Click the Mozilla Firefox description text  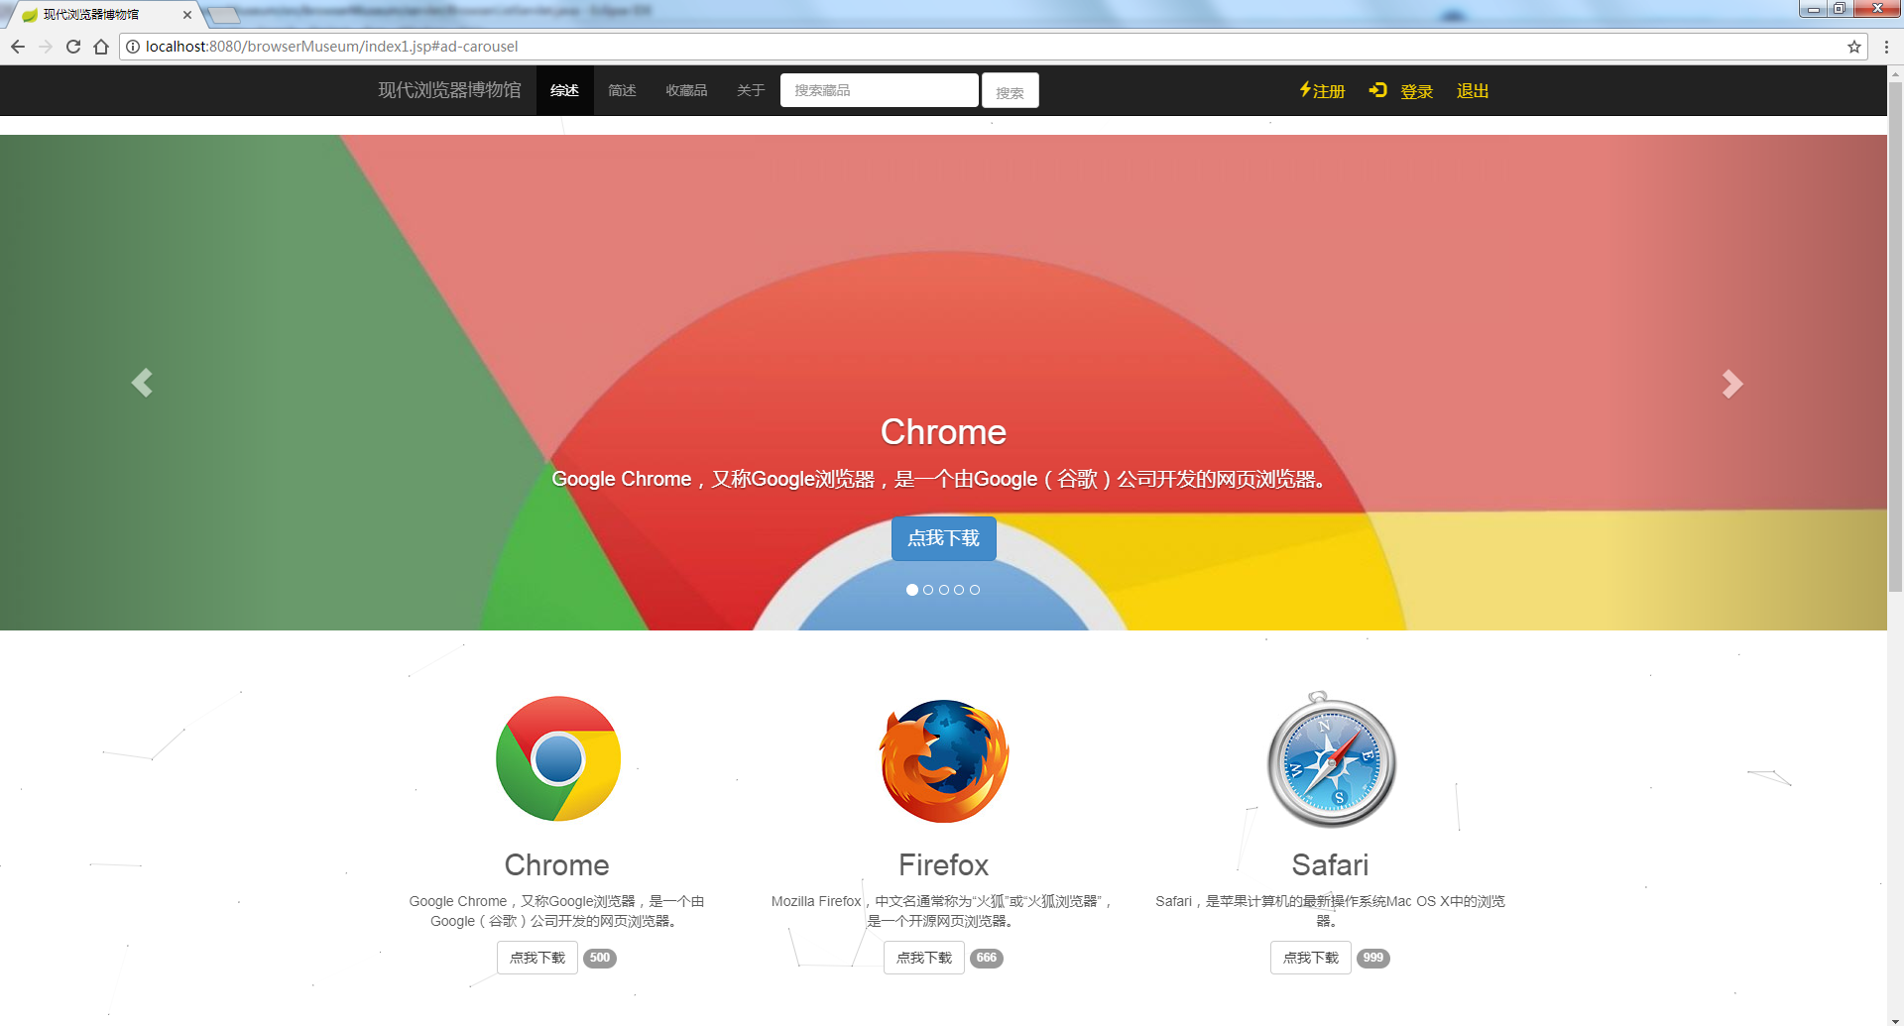tap(943, 911)
